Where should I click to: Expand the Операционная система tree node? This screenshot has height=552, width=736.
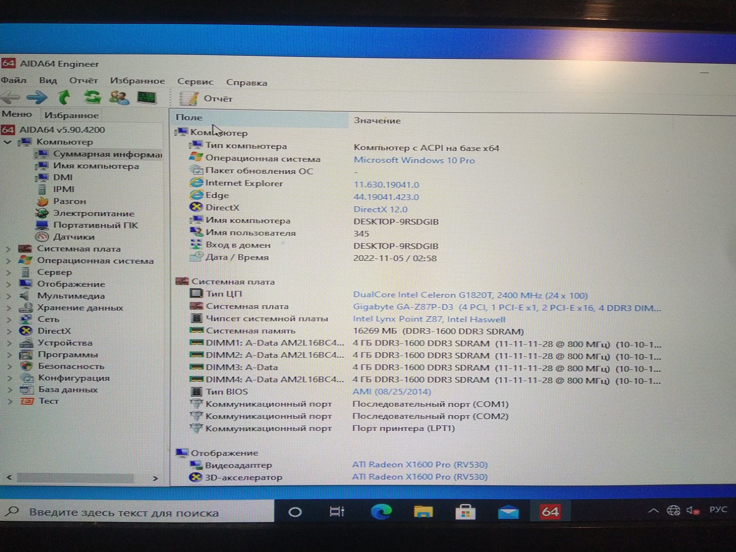[8, 261]
